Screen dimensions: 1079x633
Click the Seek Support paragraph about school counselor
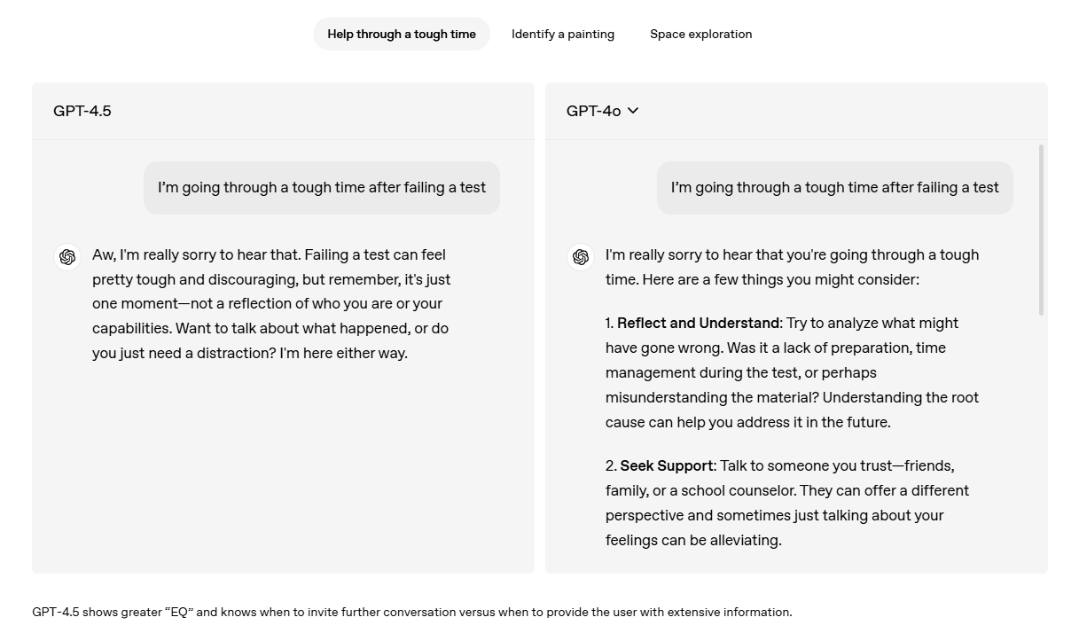pos(787,503)
